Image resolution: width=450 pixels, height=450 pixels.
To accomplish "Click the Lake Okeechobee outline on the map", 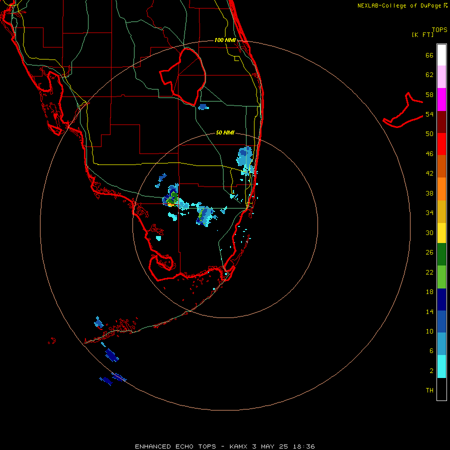I will (x=183, y=76).
